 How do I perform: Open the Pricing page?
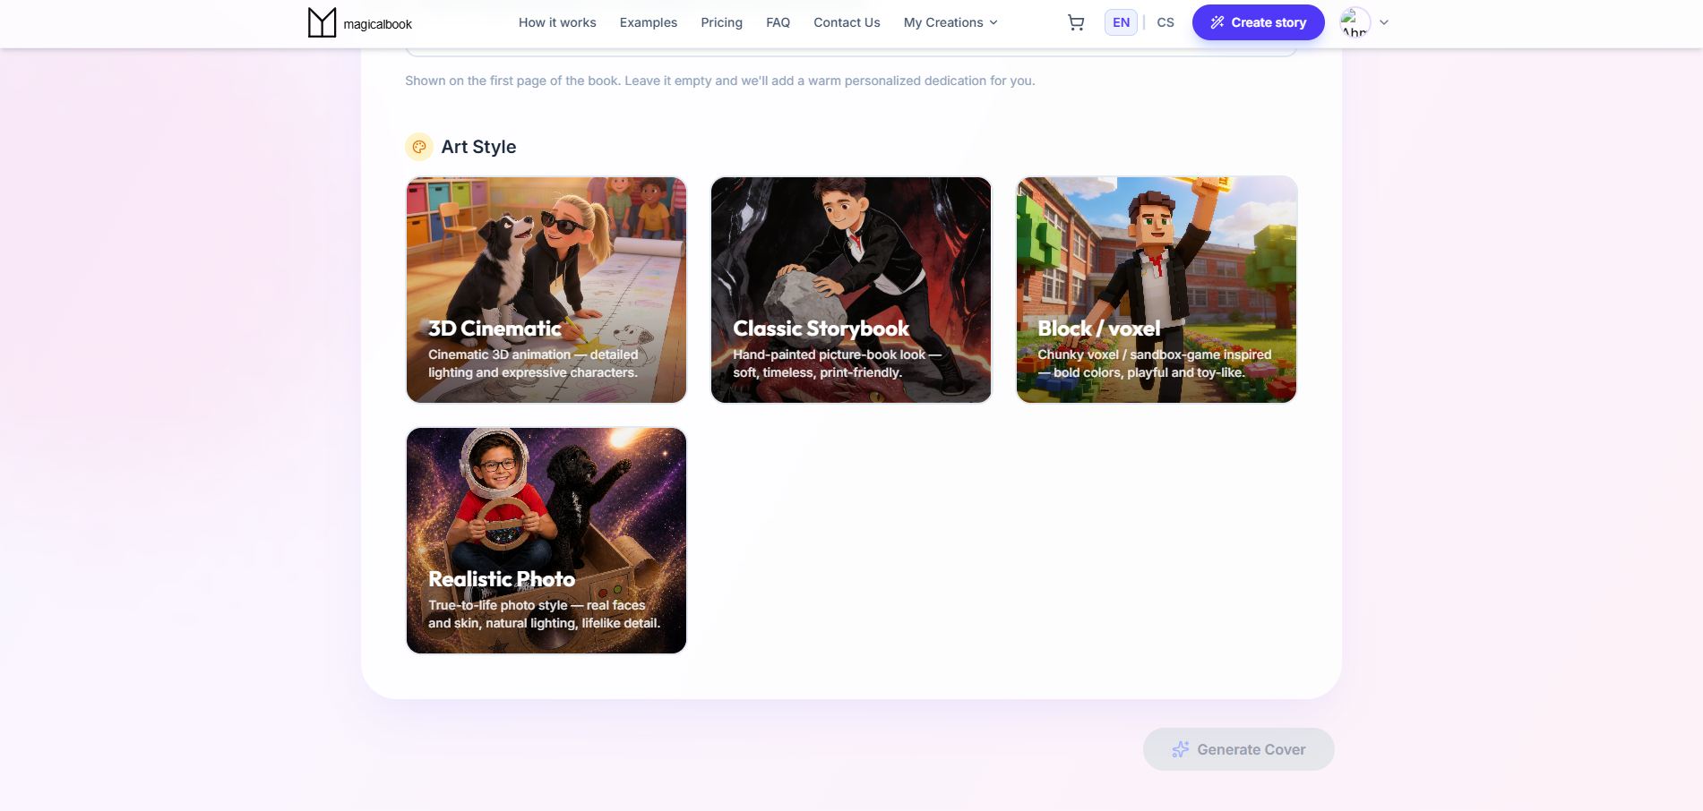(x=721, y=22)
